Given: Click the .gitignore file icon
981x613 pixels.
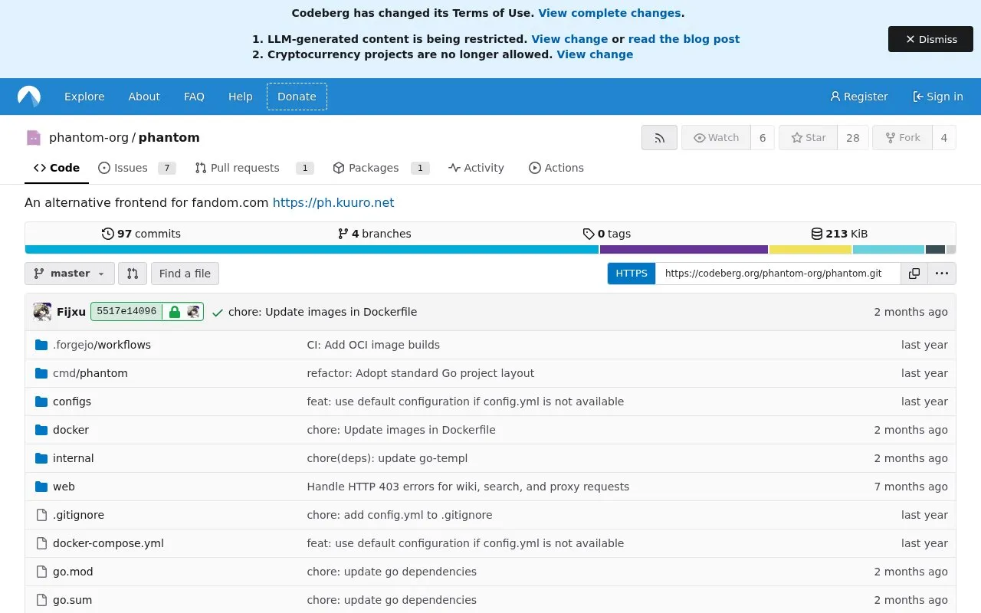Looking at the screenshot, I should (41, 515).
